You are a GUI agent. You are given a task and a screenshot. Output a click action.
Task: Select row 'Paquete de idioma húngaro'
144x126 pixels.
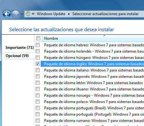(x=92, y=58)
